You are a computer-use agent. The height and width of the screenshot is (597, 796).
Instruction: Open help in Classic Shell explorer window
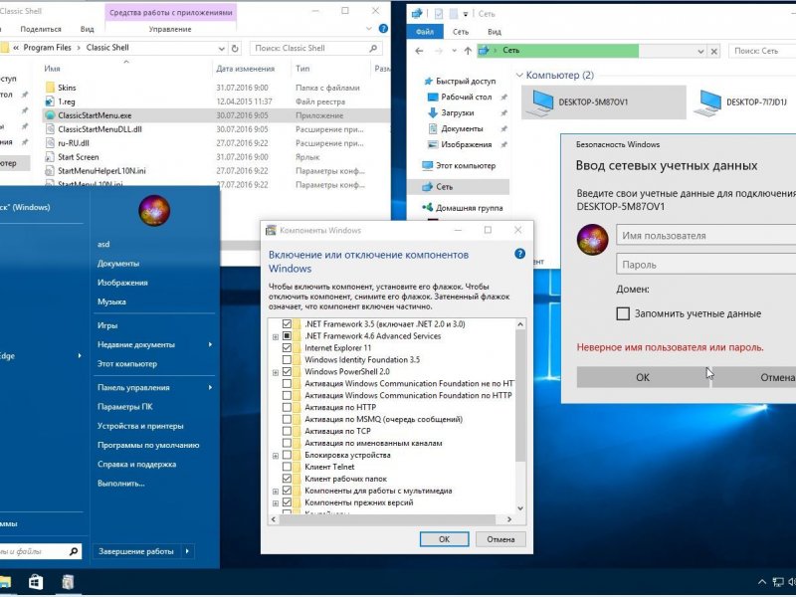click(x=383, y=29)
